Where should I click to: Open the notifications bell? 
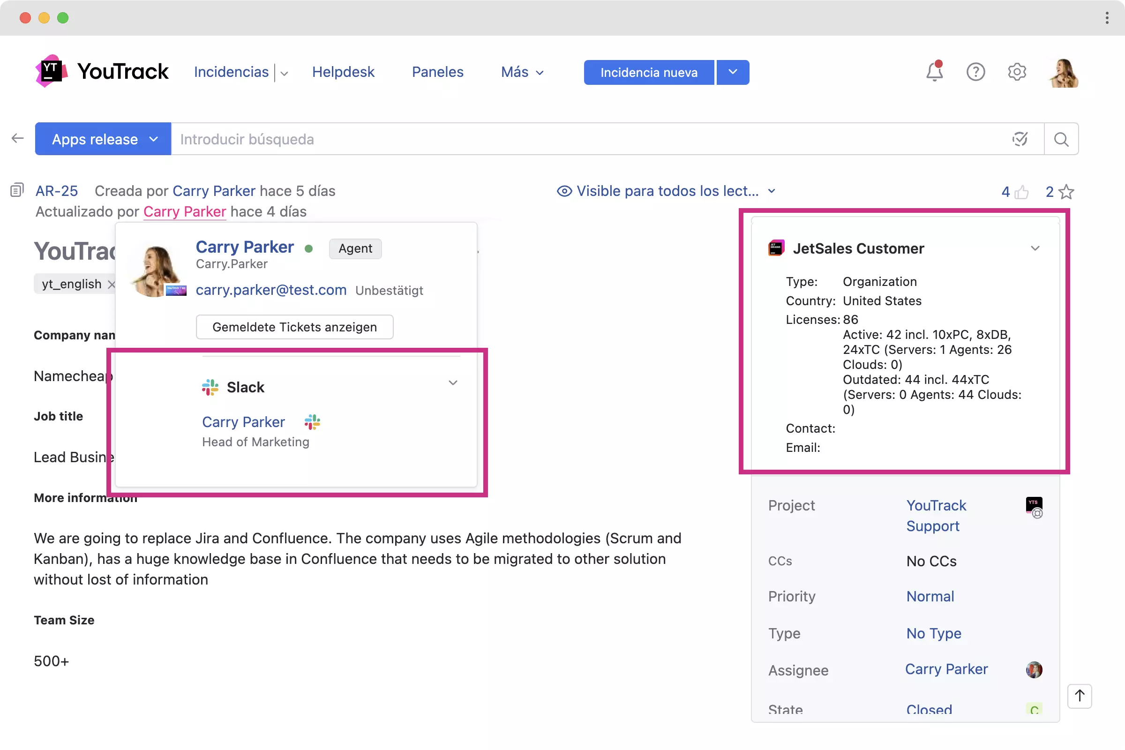[x=934, y=72]
